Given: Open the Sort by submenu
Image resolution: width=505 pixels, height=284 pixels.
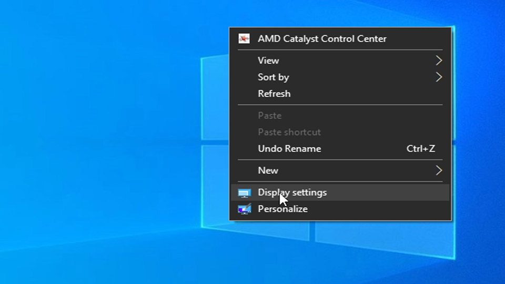Looking at the screenshot, I should pyautogui.click(x=340, y=77).
